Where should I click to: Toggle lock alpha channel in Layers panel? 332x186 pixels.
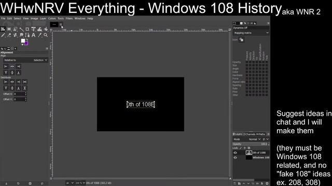[249, 148]
